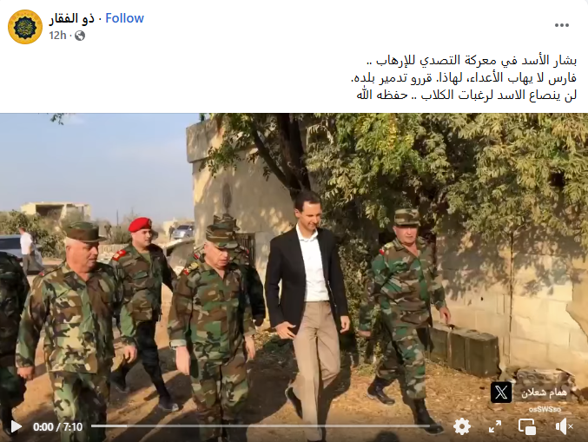Open the page's profile picture
Image resolution: width=588 pixels, height=442 pixels.
(25, 27)
